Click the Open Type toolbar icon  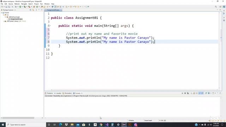click(42, 7)
